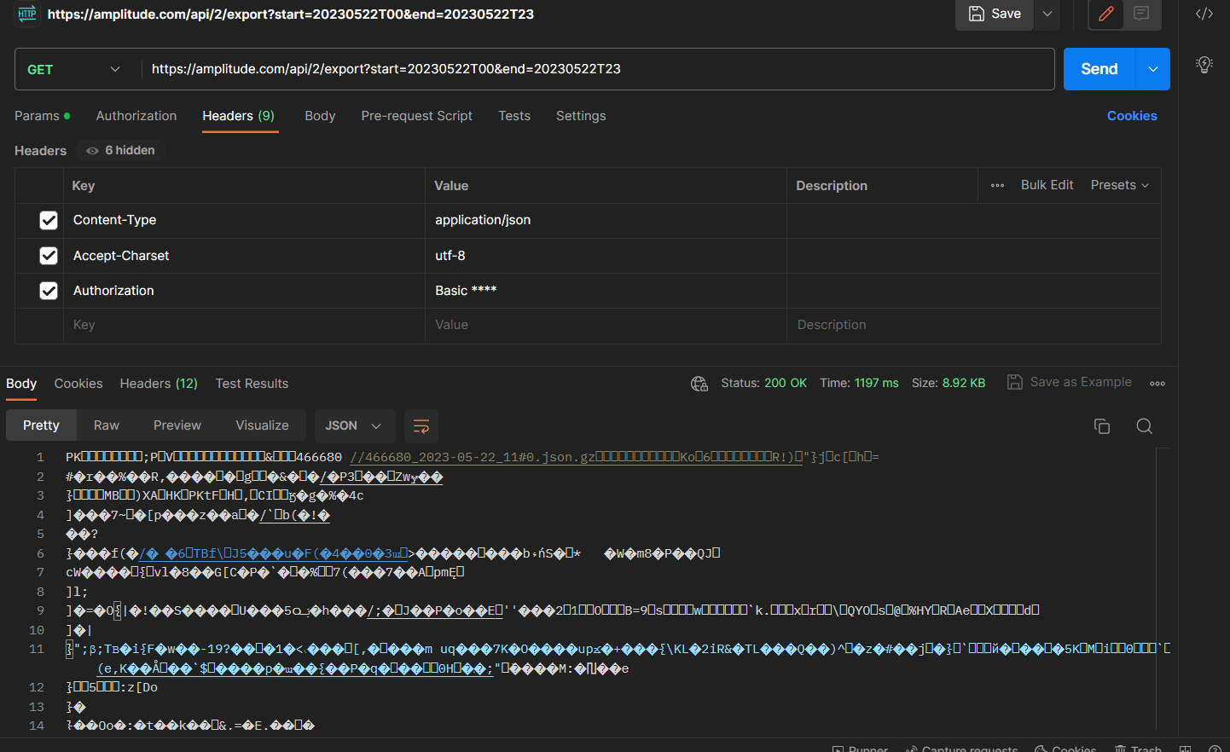The image size is (1230, 752).
Task: Open the response Cookies tab
Action: pos(78,384)
